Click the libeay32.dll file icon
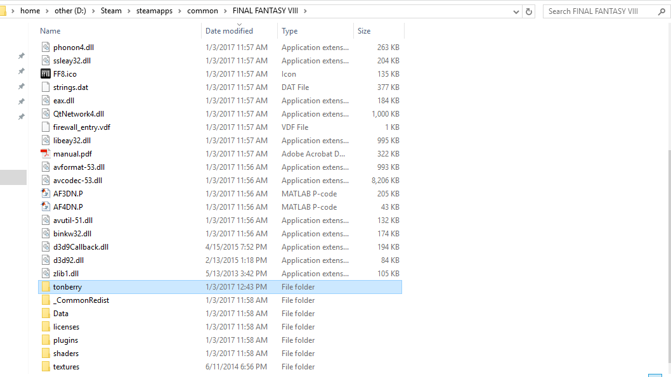Screen dimensions: 671x377 [x=46, y=140]
